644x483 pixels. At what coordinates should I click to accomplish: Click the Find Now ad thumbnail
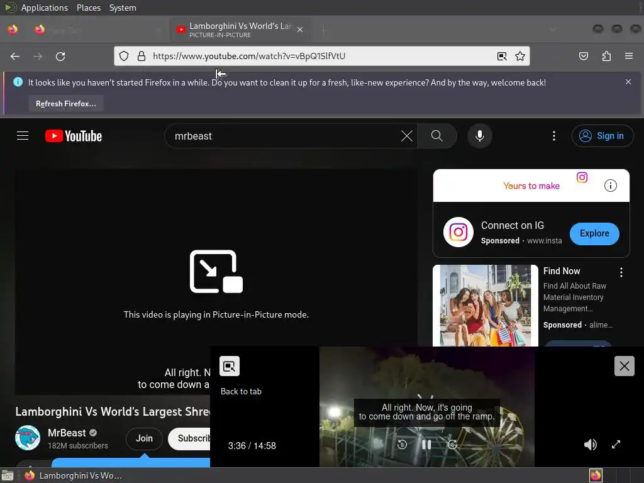coord(485,305)
